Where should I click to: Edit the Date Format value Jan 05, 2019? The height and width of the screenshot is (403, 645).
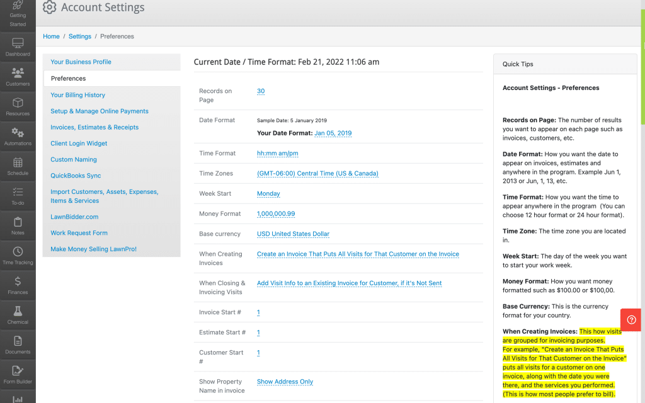tap(334, 133)
